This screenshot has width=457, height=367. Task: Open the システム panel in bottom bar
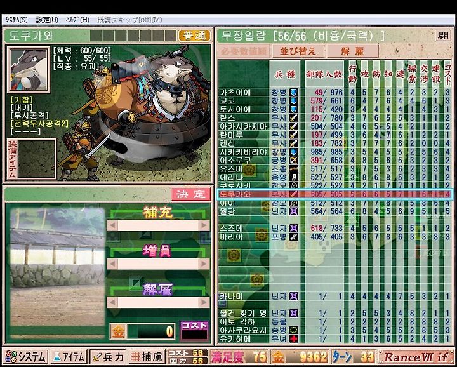25,357
